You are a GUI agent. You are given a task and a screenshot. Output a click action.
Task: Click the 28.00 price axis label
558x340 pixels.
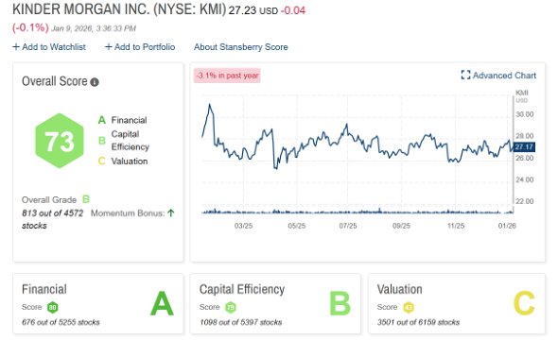(x=525, y=136)
